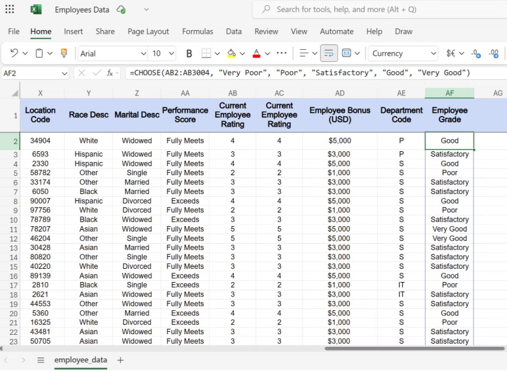Toggle the Wrap Text button
507x372 pixels.
[x=329, y=53]
